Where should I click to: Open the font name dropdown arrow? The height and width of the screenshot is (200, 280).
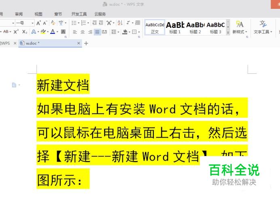(13, 23)
